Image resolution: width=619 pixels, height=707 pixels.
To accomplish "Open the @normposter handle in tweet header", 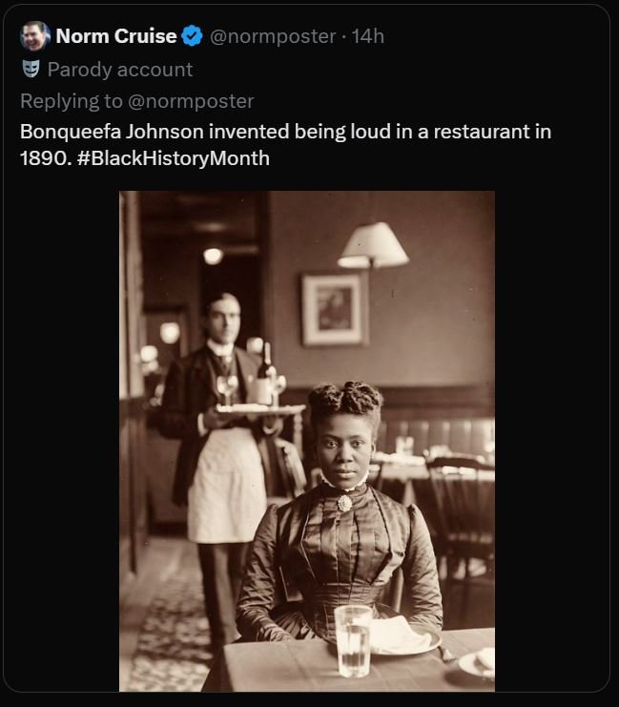I will (x=272, y=36).
